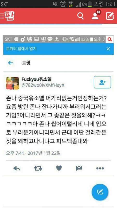
Task: Tap the '트윗' header title
Action: (x=26, y=63)
